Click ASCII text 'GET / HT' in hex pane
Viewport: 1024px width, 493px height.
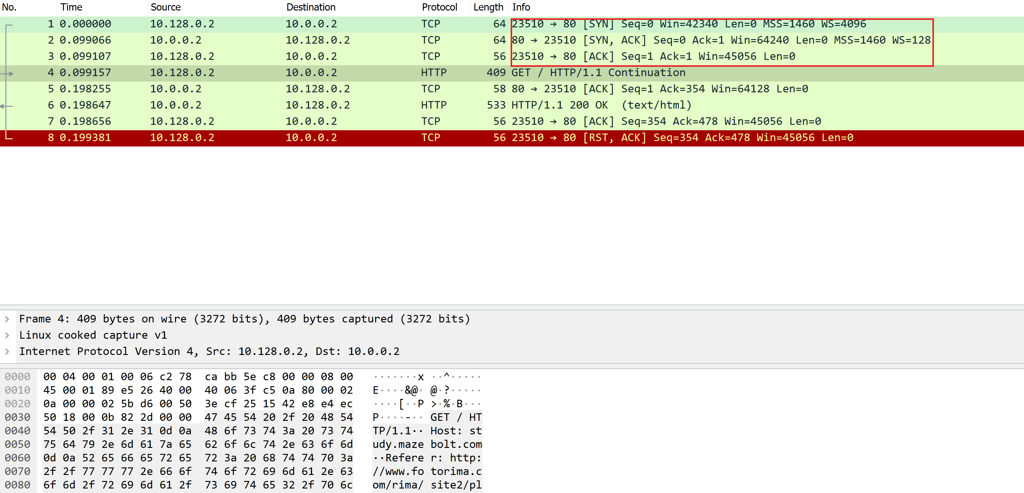click(456, 417)
